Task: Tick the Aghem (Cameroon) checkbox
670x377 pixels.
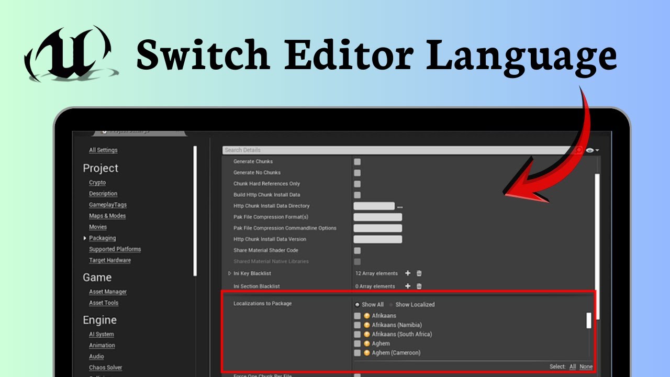Action: coord(357,353)
